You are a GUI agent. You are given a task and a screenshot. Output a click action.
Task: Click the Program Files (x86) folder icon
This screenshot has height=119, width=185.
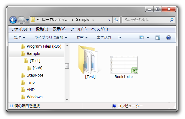tap(23, 46)
